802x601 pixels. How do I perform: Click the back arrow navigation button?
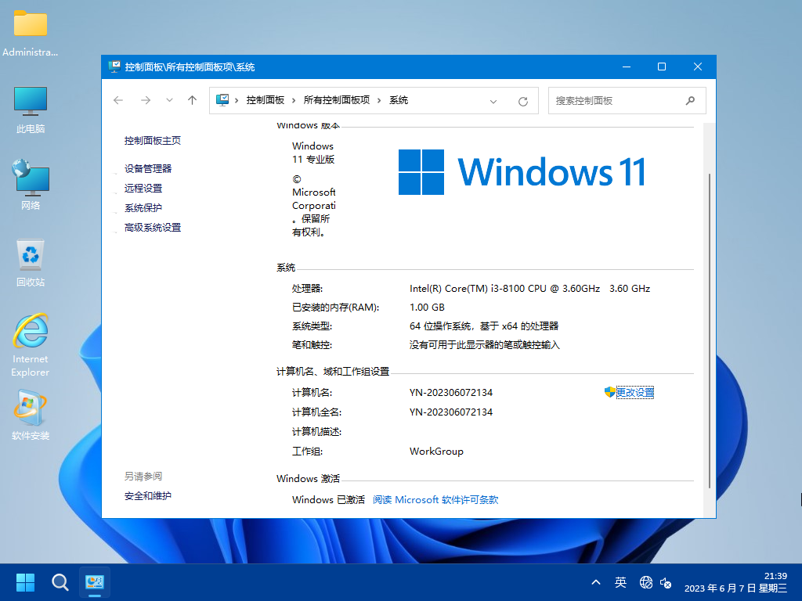[118, 100]
